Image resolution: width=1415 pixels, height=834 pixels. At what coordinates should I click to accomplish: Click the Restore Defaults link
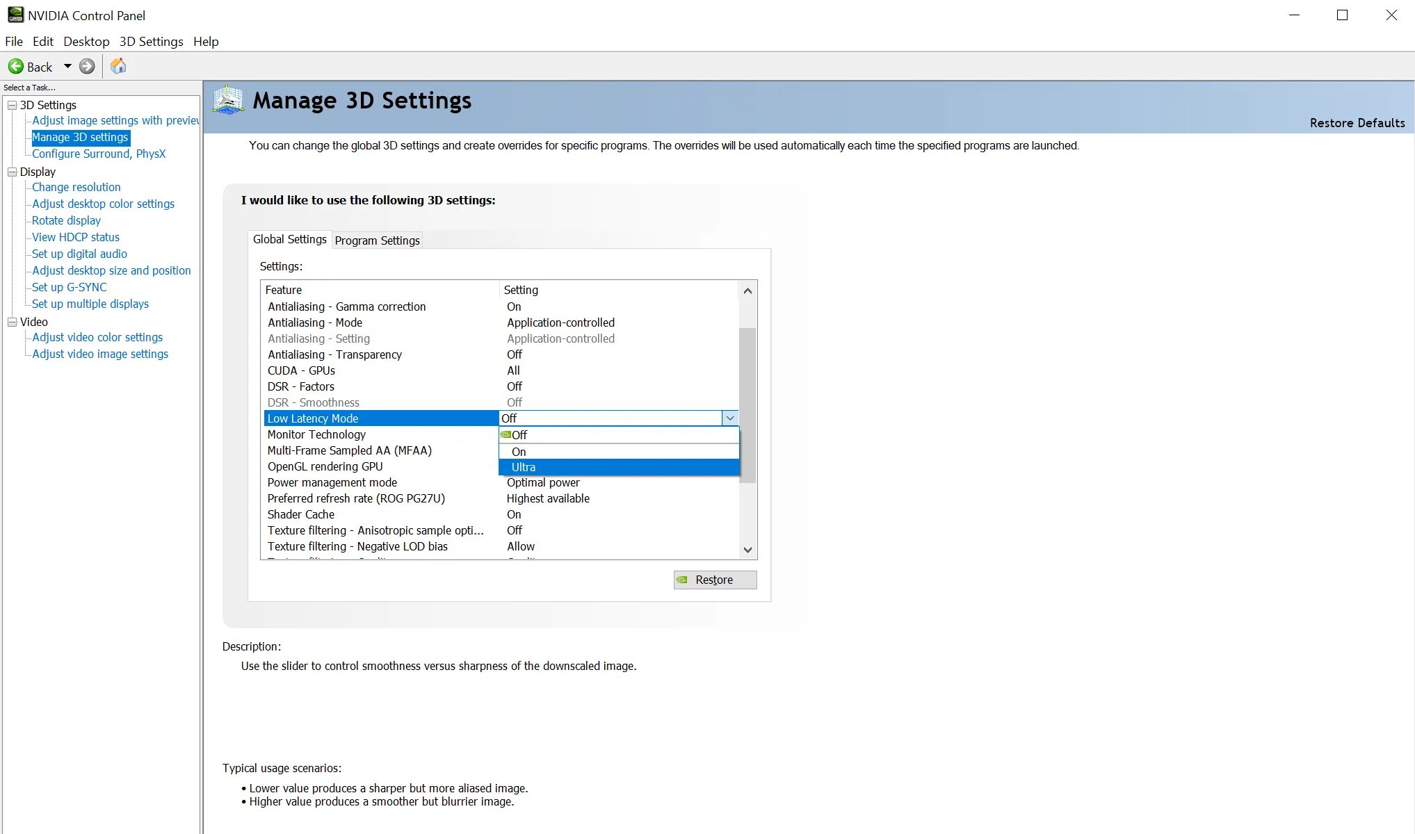(1357, 123)
